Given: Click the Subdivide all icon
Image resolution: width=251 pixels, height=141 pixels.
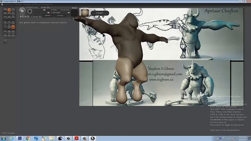Looking at the screenshot, I should click(x=13, y=23).
